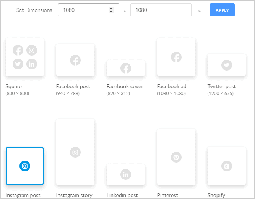255x199 pixels.
Task: Click the Facebook post label text
Action: click(73, 86)
